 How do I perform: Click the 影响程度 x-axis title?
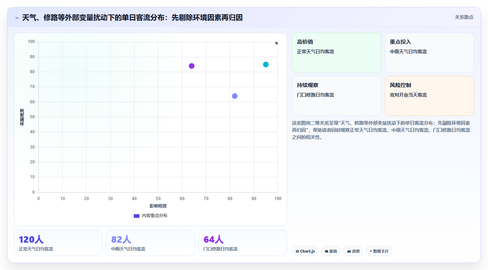coord(158,206)
